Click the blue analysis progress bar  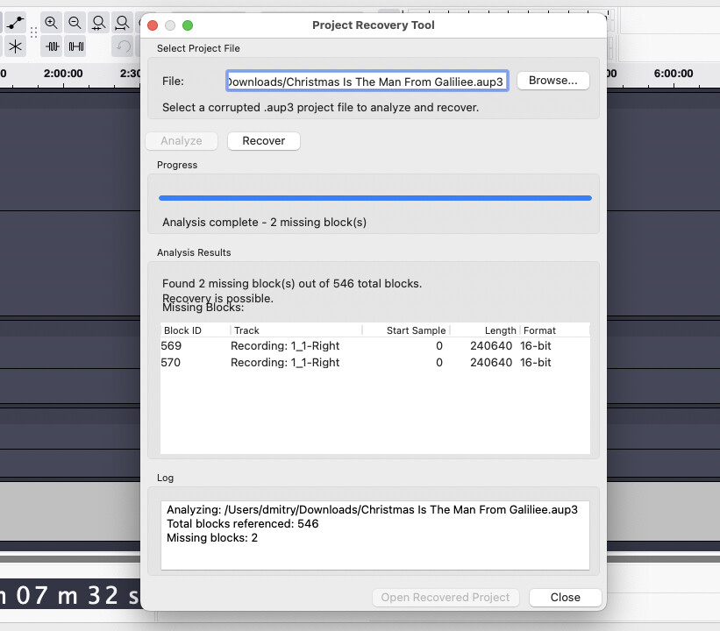pos(374,198)
